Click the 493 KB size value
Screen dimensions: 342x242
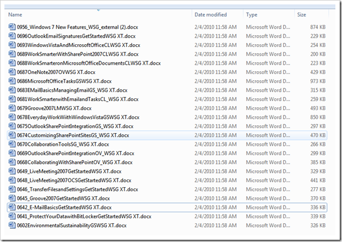click(x=318, y=108)
